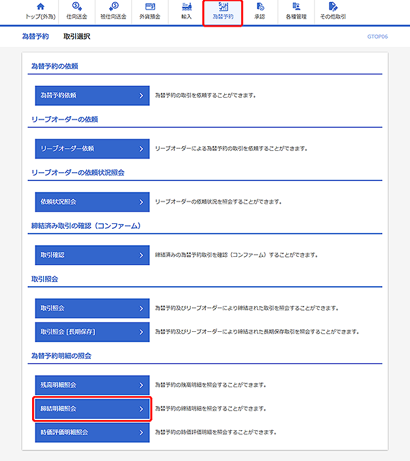Click the 各種管理 menu label
The image size is (410, 461).
(296, 17)
